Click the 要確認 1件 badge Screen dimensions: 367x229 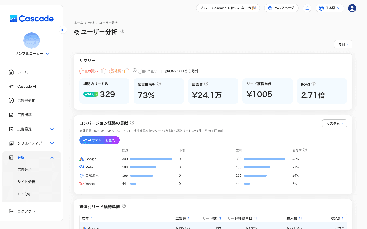point(119,71)
